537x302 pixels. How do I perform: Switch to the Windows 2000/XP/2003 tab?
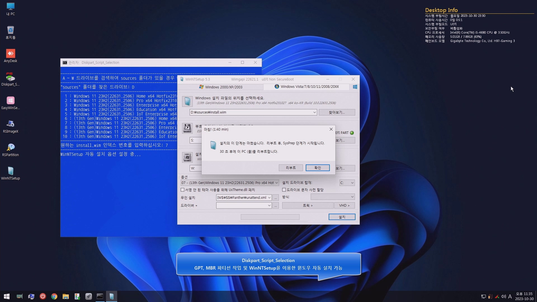tap(220, 87)
